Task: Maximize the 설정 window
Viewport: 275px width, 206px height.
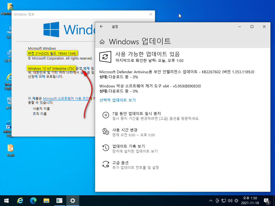Action: tap(252, 27)
